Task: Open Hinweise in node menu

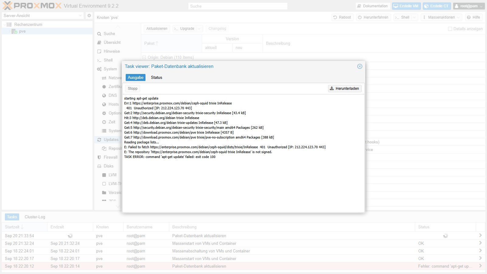Action: point(112,51)
